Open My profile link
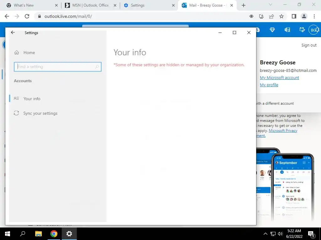Viewport: 321px width, 240px height. [269, 85]
